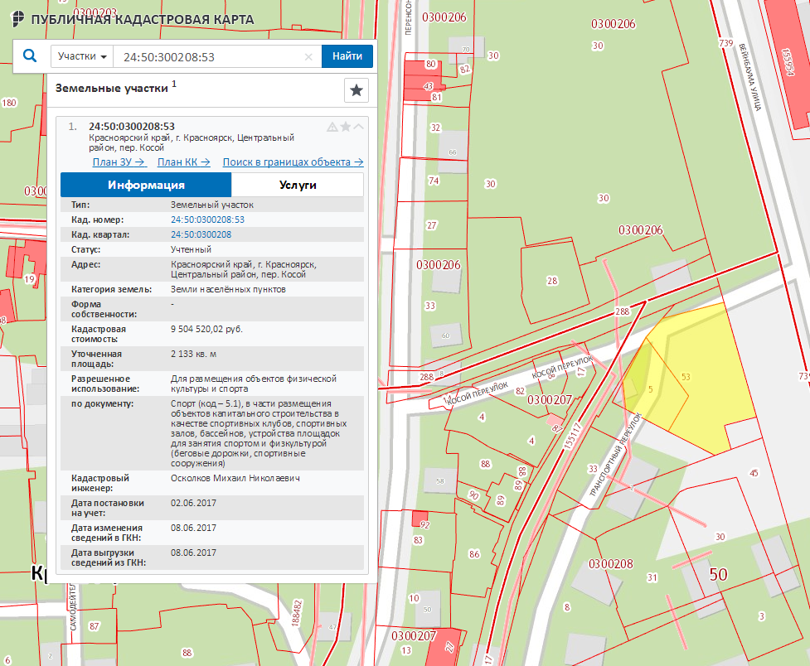Open the Участки search type dropdown
This screenshot has width=810, height=666.
tap(82, 56)
